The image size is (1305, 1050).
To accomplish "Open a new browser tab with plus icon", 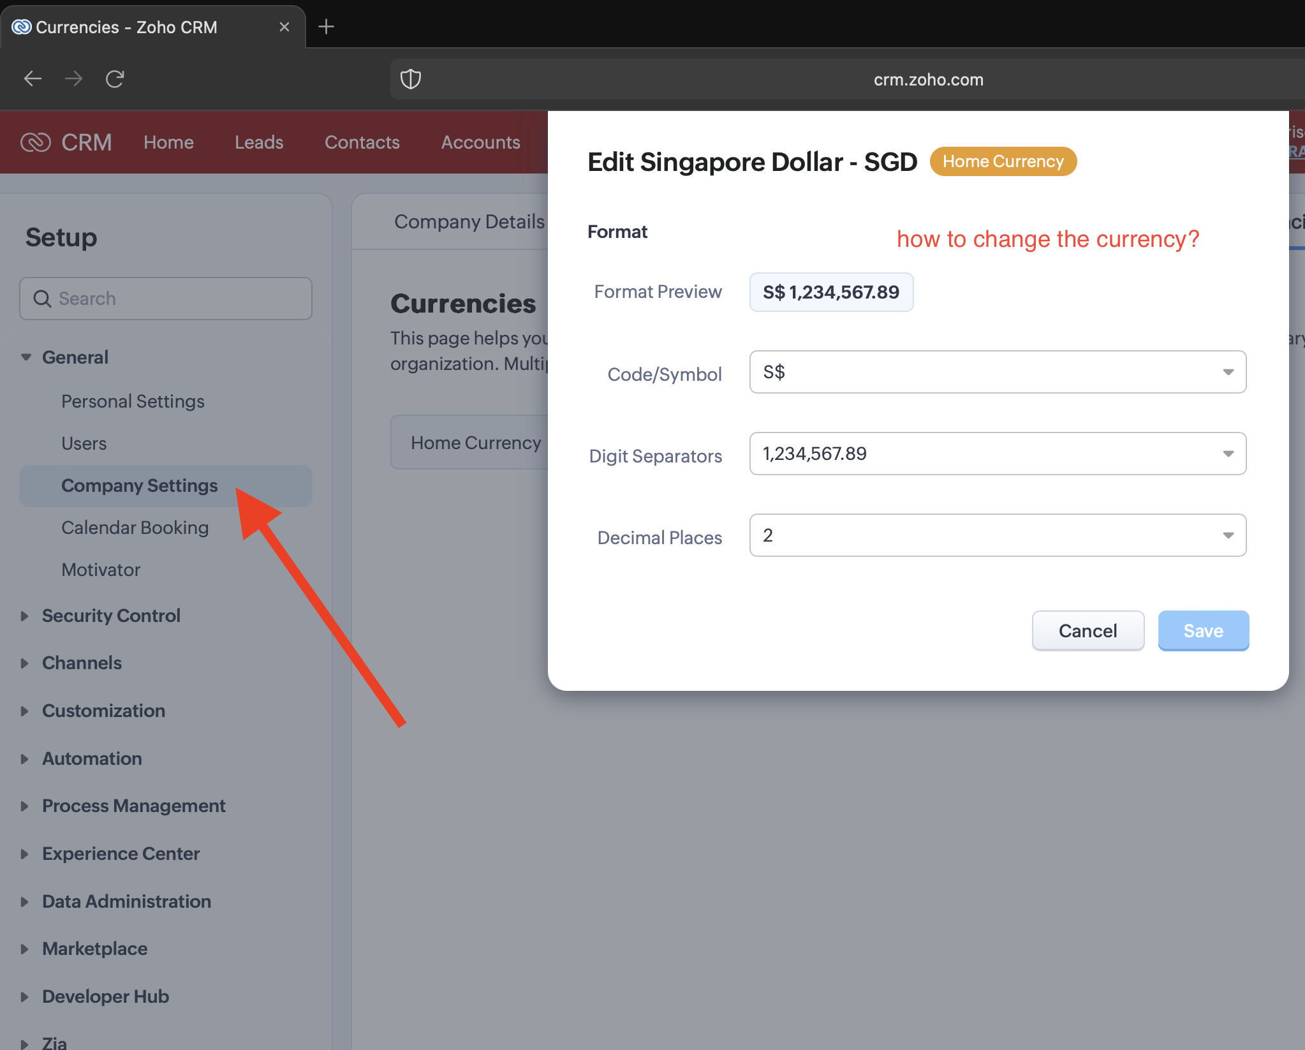I will [326, 27].
